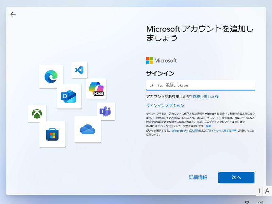Image resolution: width=272 pixels, height=204 pixels.
Task: Click the メール、電話、Skype input field
Action: tap(201, 85)
